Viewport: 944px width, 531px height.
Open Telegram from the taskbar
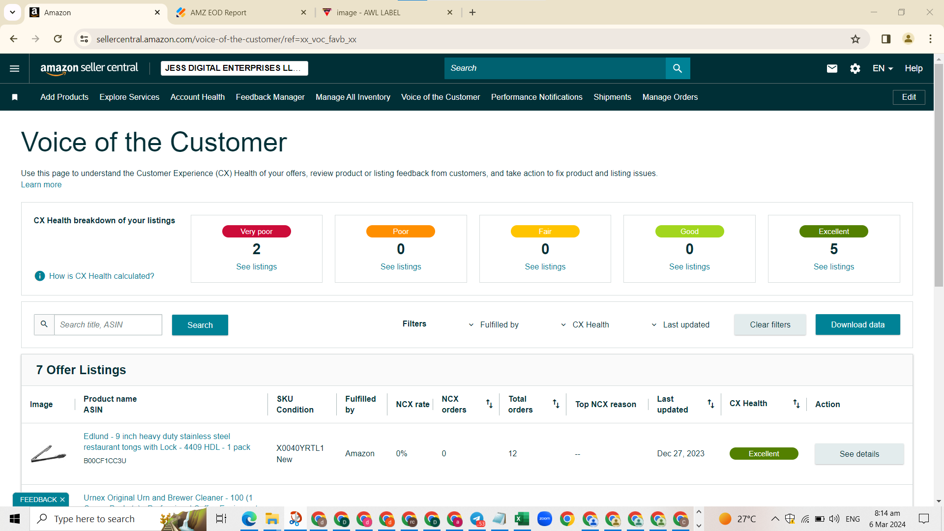[x=476, y=519]
